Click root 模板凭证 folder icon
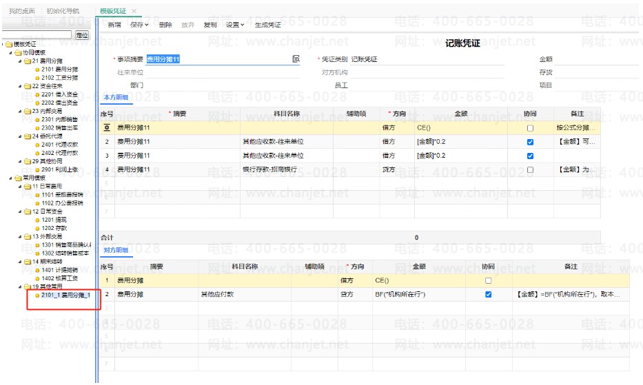 click(x=9, y=44)
